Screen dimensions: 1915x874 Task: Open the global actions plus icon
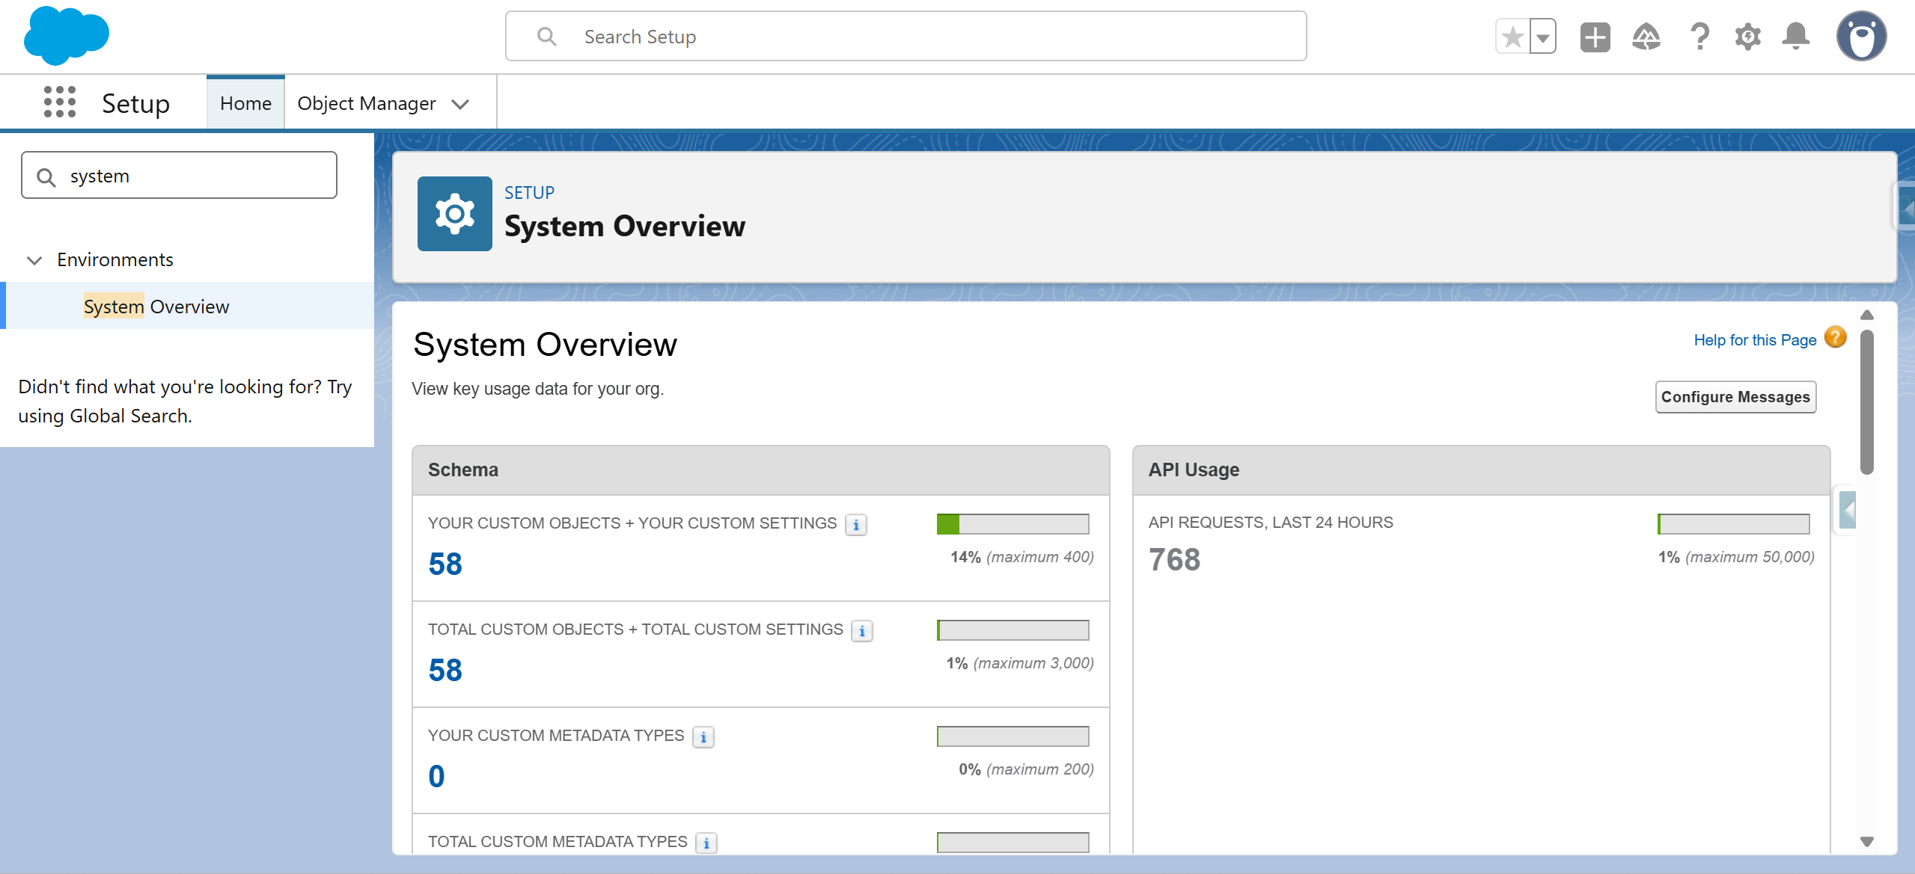(1595, 37)
